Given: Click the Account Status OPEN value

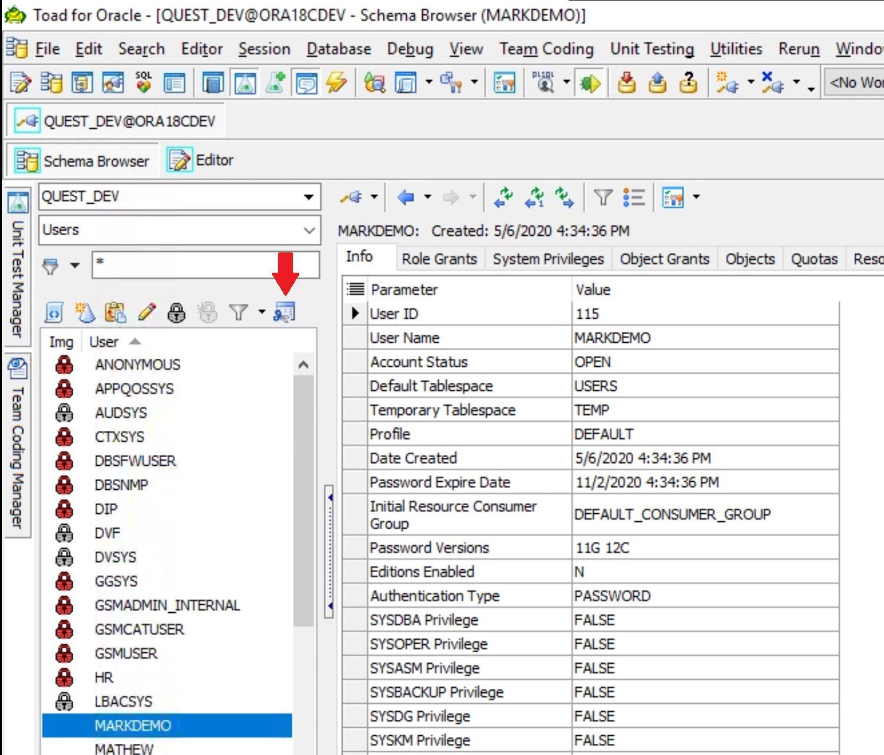Looking at the screenshot, I should (705, 362).
